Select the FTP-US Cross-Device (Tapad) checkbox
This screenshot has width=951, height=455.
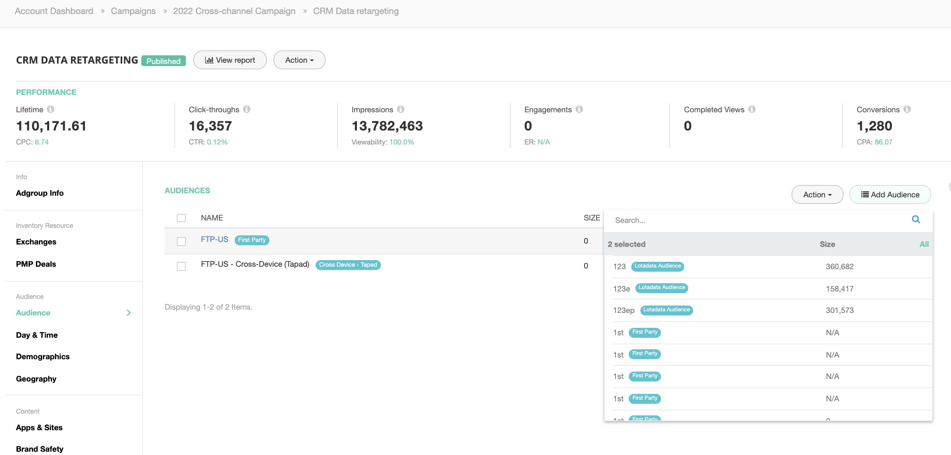pyautogui.click(x=181, y=266)
